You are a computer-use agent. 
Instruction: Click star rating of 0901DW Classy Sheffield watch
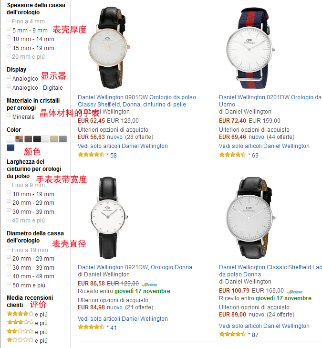tap(91, 155)
